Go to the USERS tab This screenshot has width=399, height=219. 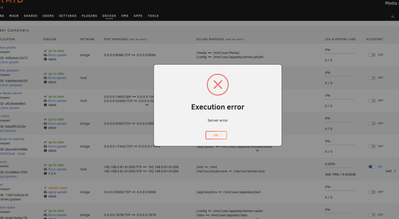[x=48, y=16]
